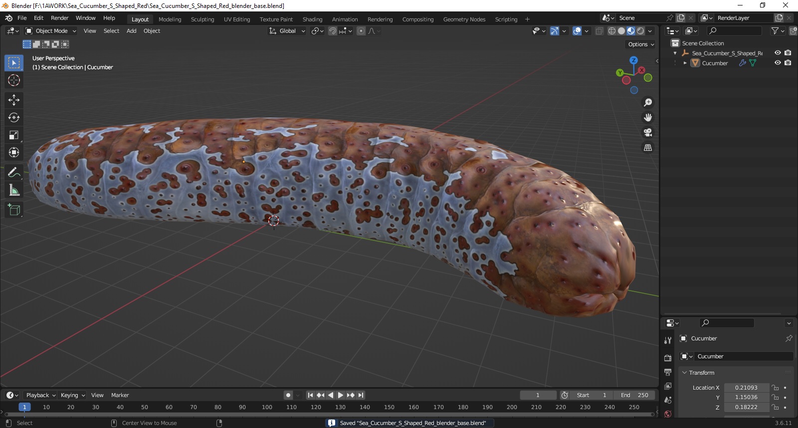Viewport: 798px width, 428px height.
Task: Open the Scene properties tab icon
Action: (x=668, y=400)
